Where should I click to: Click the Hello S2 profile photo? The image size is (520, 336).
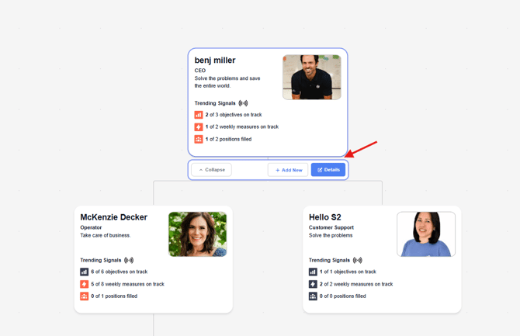tap(426, 234)
